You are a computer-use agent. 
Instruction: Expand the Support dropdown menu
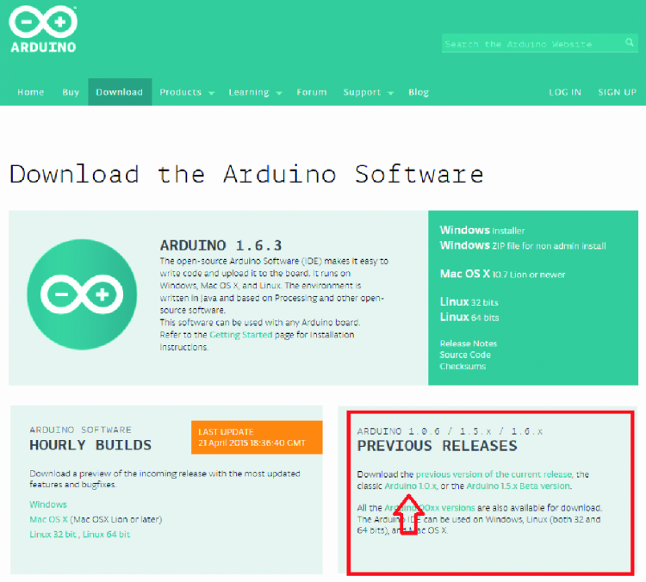(369, 92)
